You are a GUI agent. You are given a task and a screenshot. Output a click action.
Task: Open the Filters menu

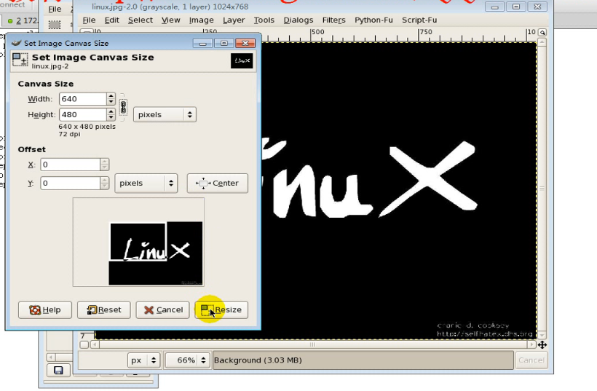click(x=334, y=20)
